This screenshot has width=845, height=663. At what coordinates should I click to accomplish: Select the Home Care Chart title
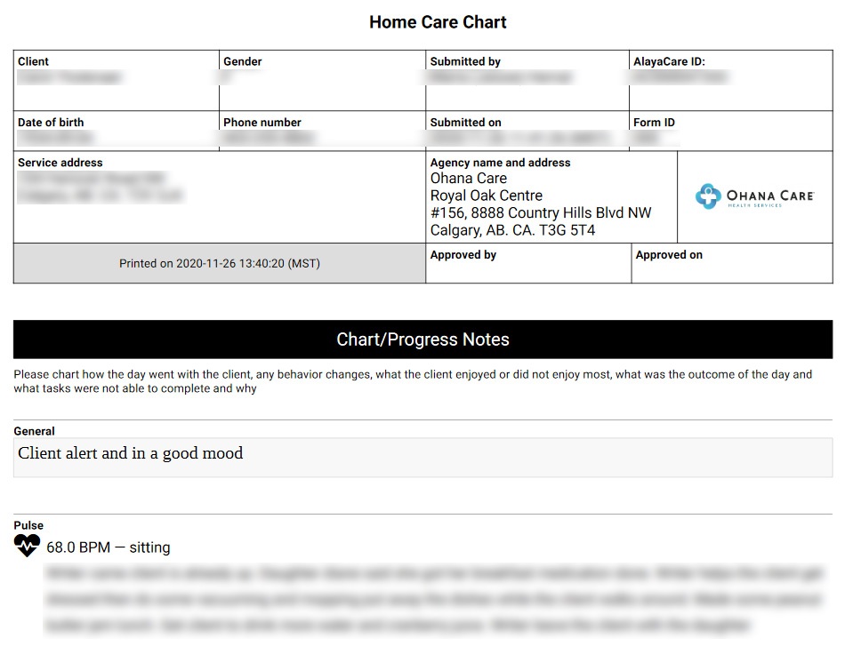click(438, 22)
